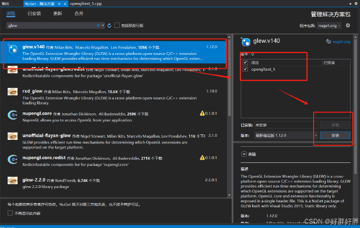Screen dimensions: 360x228
Task: Open NuGet package source settings gear
Action: pos(348,26)
